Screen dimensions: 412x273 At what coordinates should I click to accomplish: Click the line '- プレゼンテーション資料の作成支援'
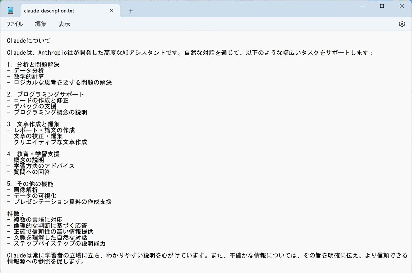pos(59,202)
